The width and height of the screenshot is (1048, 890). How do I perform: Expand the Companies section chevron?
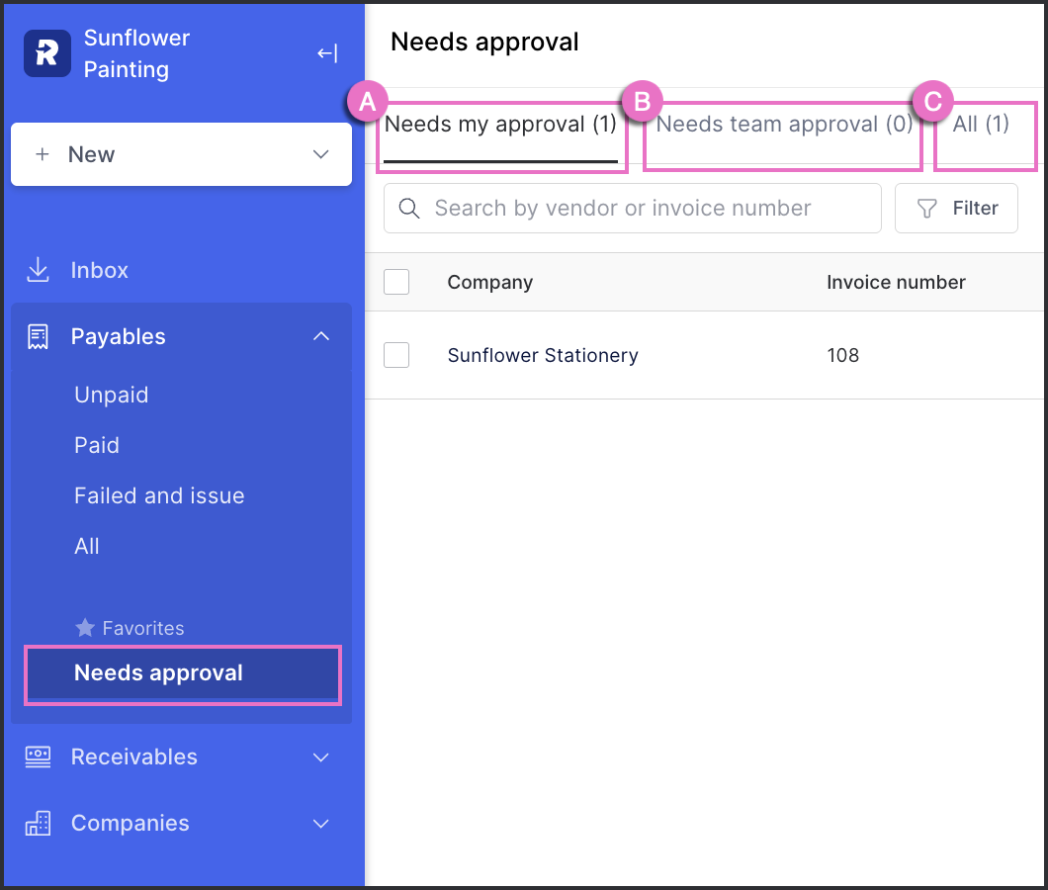(321, 824)
